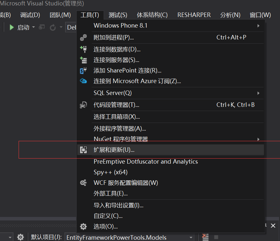Choose 自定义(C)... menu item
The height and width of the screenshot is (241, 280).
pyautogui.click(x=171, y=216)
